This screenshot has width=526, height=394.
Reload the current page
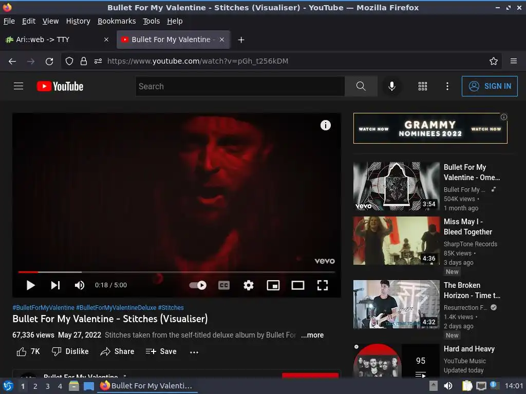[x=49, y=62]
